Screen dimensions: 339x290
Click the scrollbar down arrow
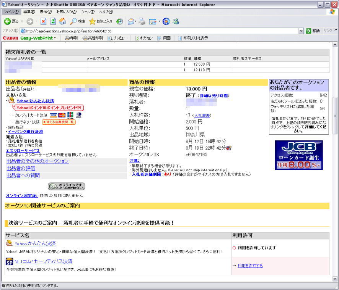click(335, 279)
